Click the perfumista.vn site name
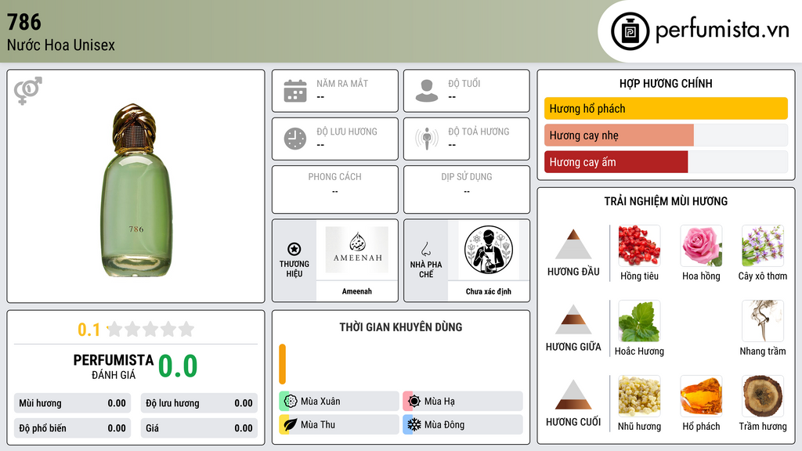The height and width of the screenshot is (451, 802). tap(722, 31)
